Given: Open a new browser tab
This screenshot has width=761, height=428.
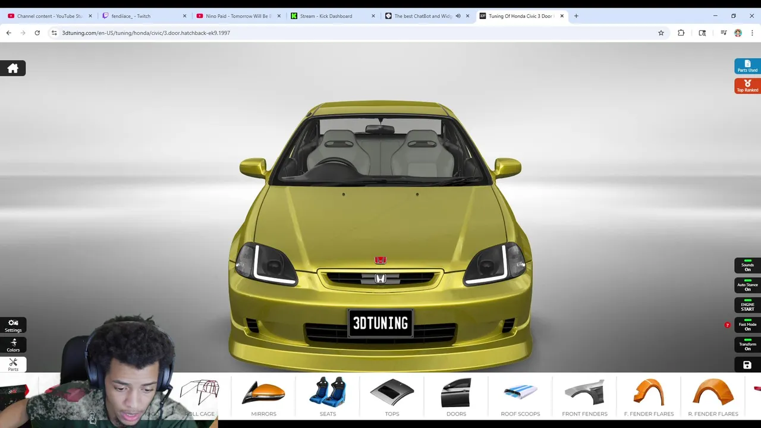Looking at the screenshot, I should tap(576, 16).
